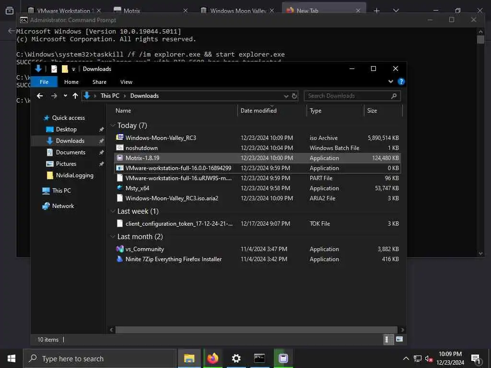The image size is (491, 368).
Task: Sort by the Type column header
Action: pyautogui.click(x=316, y=111)
